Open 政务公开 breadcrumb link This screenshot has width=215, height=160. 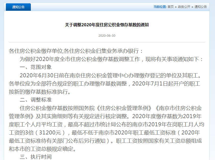[184, 7]
